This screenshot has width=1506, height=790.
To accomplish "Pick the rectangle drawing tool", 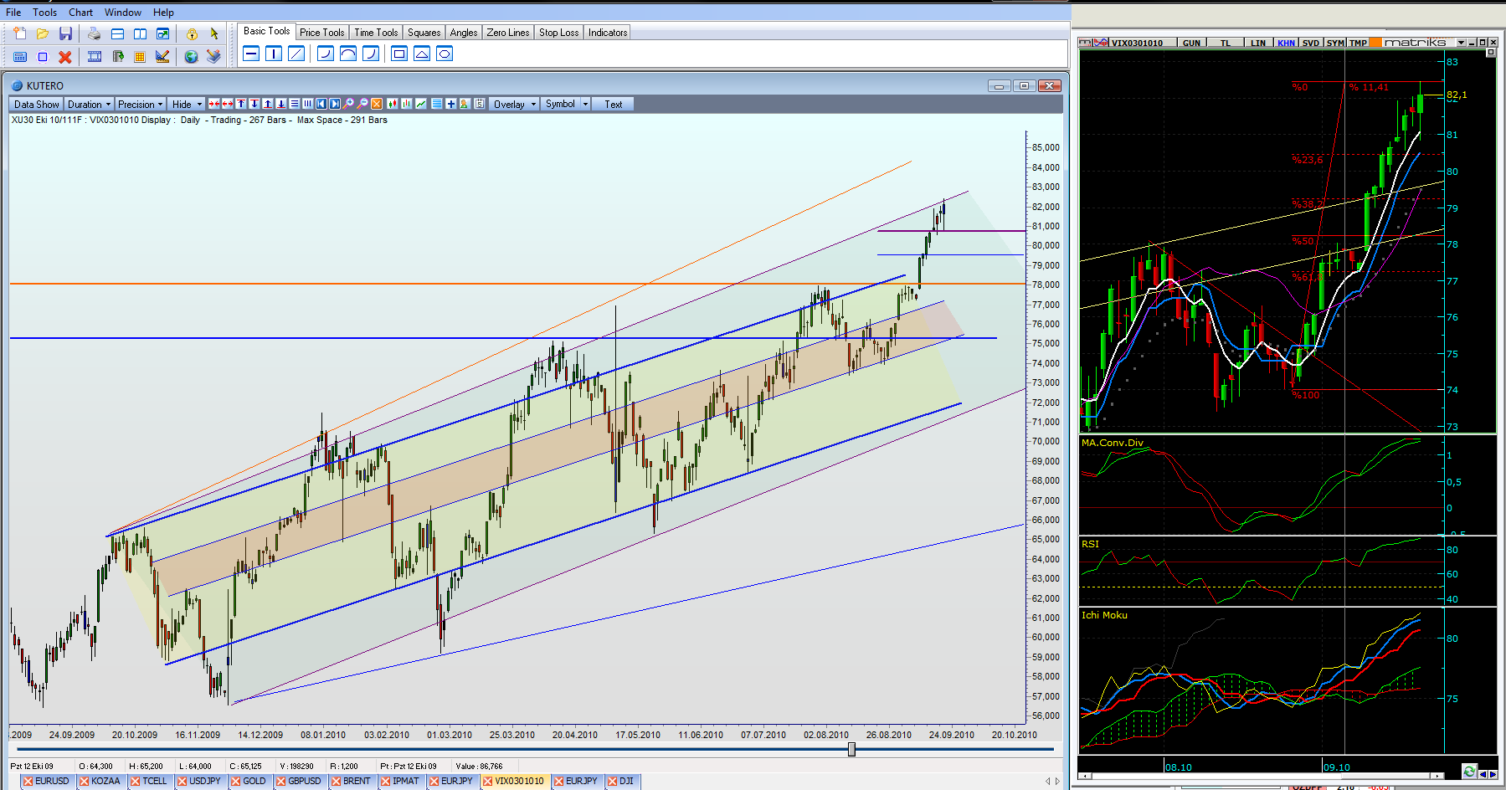I will click(x=399, y=54).
